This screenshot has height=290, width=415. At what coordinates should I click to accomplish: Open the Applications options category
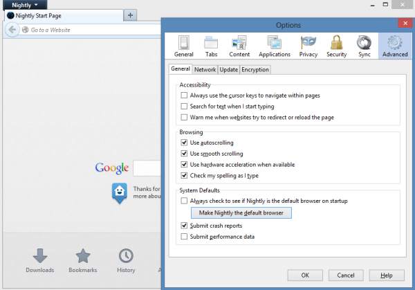pyautogui.click(x=274, y=46)
